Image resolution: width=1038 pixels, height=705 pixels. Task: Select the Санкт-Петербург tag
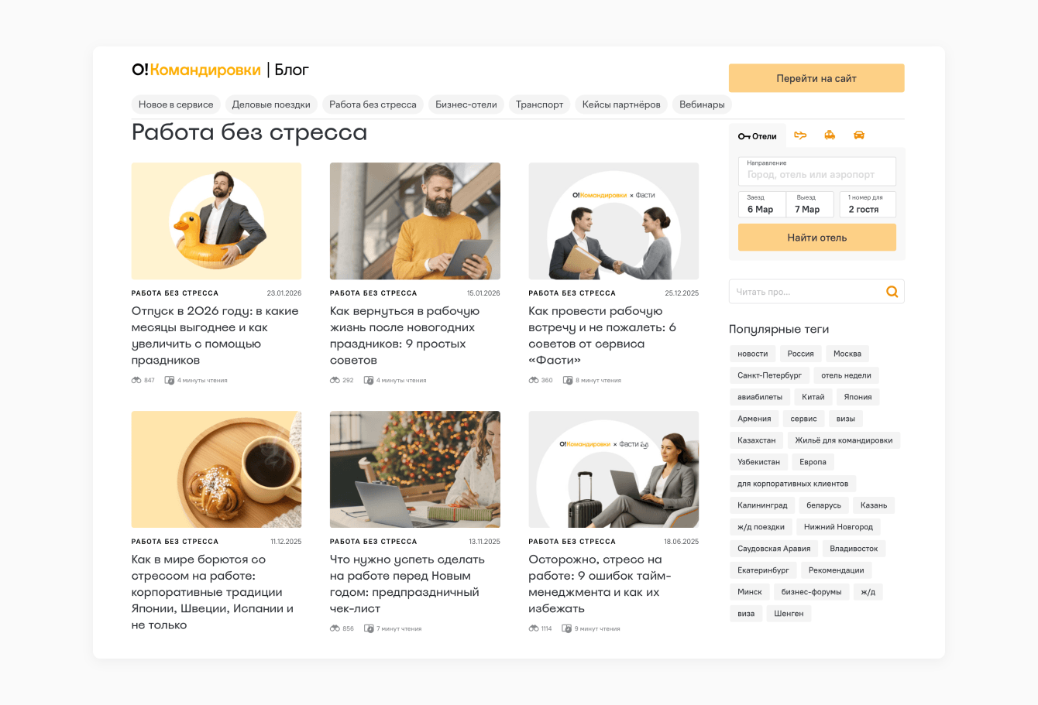click(769, 375)
